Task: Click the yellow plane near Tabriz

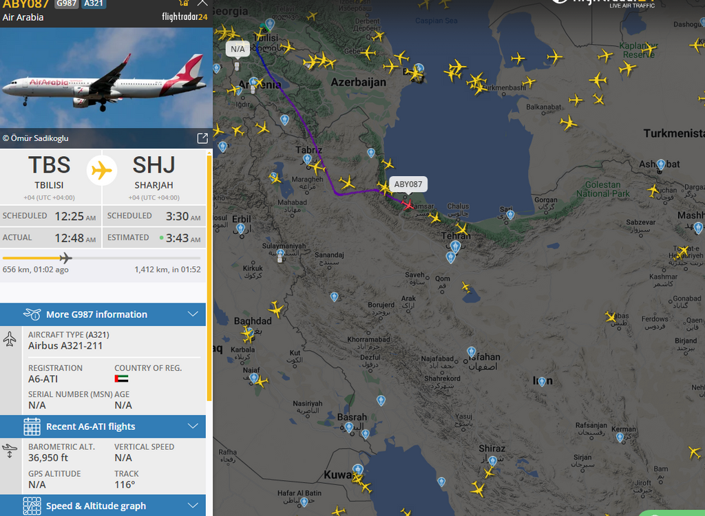Action: (x=317, y=168)
